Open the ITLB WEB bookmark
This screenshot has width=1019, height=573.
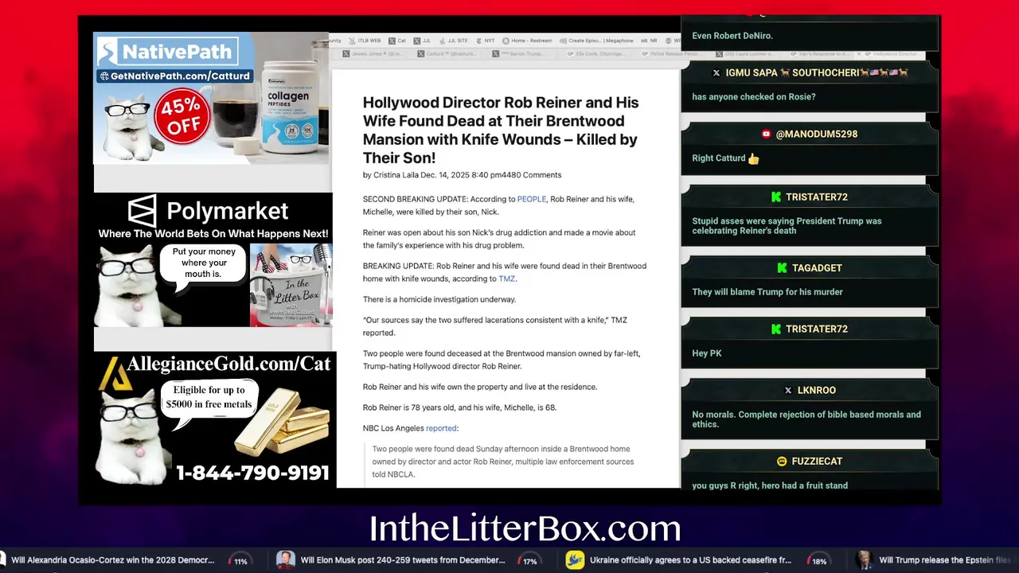pos(364,41)
